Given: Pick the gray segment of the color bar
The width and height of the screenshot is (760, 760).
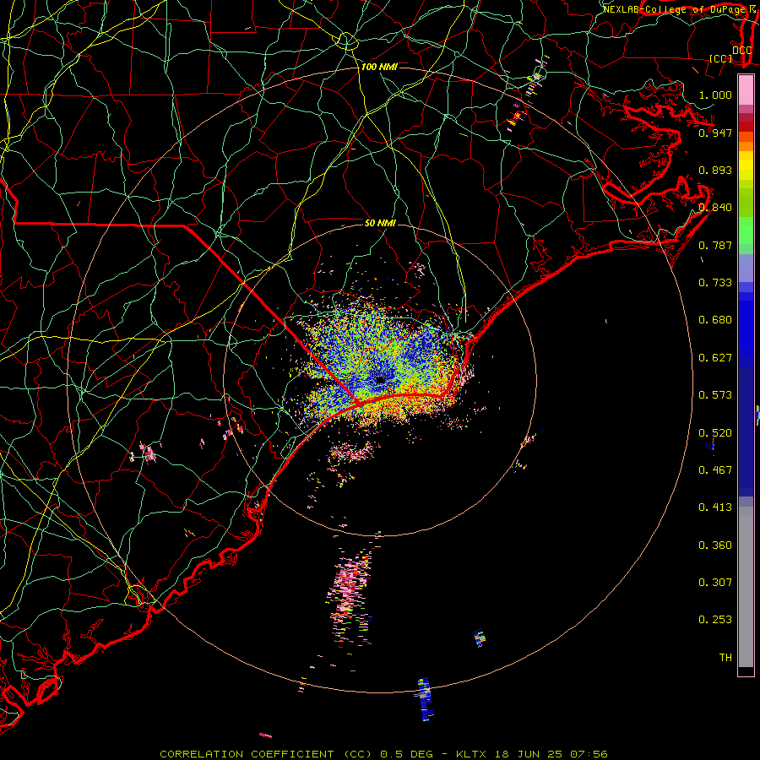Looking at the screenshot, I should point(746,587).
